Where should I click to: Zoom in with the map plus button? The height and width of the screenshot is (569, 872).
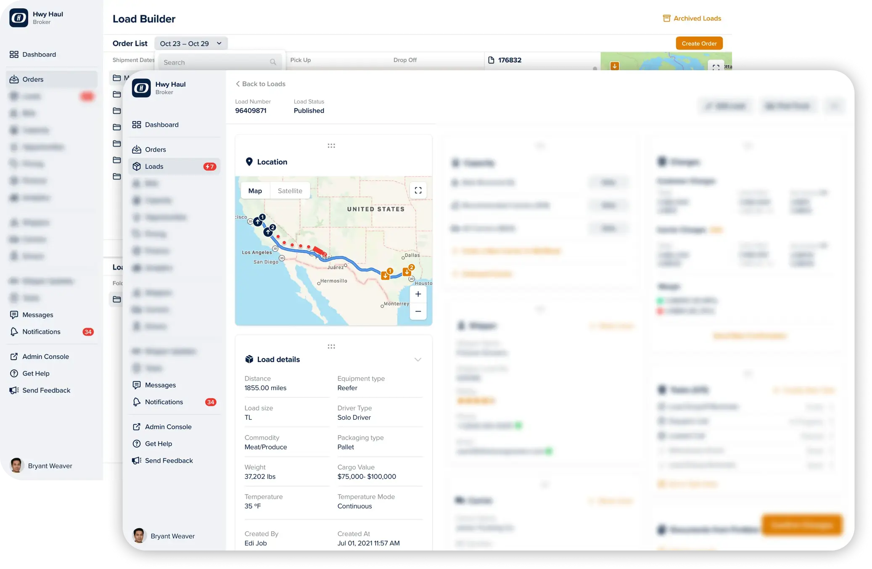click(x=418, y=294)
